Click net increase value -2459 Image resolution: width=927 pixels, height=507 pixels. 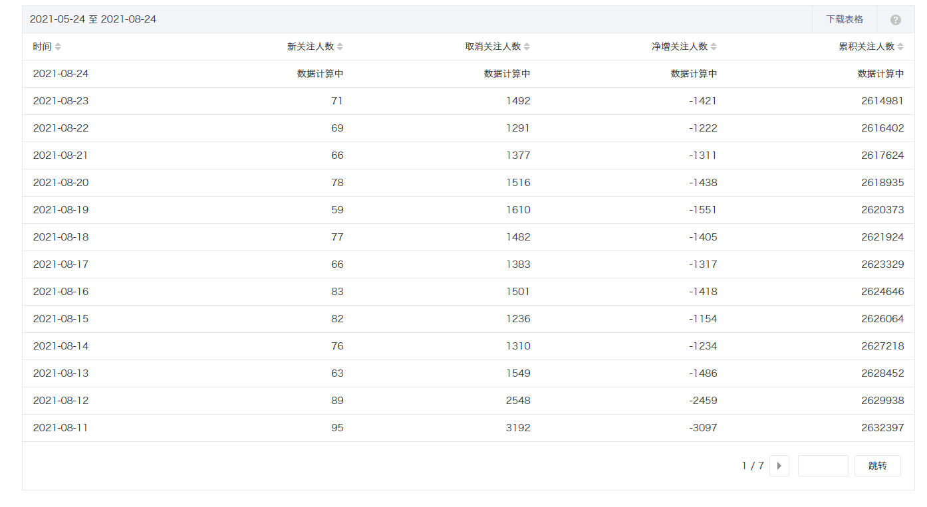(x=703, y=401)
